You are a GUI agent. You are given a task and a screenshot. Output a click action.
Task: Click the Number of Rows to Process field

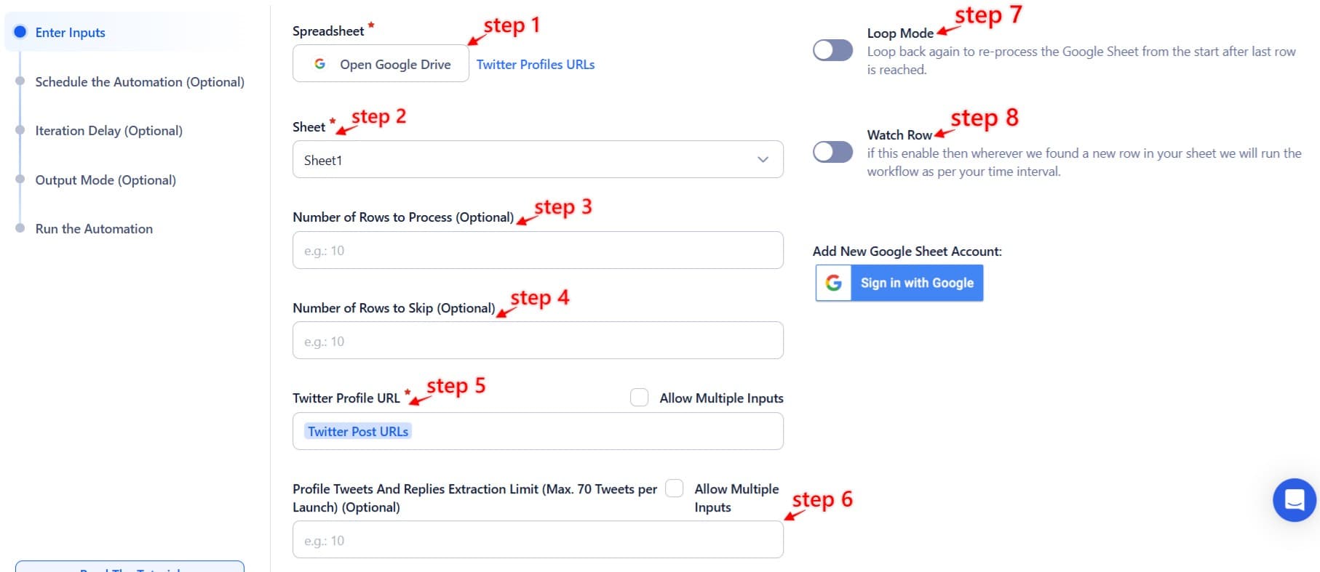tap(538, 249)
